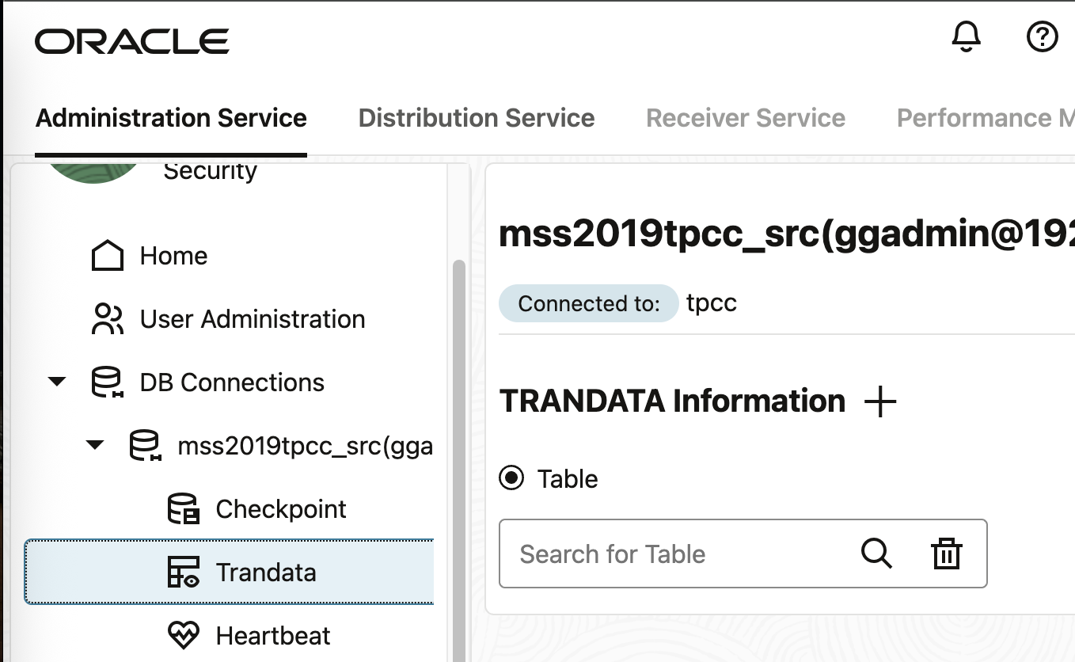Click the DB Connections database icon
The width and height of the screenshot is (1075, 662).
click(x=108, y=382)
